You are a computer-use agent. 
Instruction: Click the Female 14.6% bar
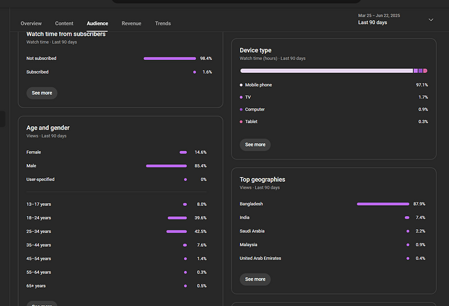click(x=184, y=152)
